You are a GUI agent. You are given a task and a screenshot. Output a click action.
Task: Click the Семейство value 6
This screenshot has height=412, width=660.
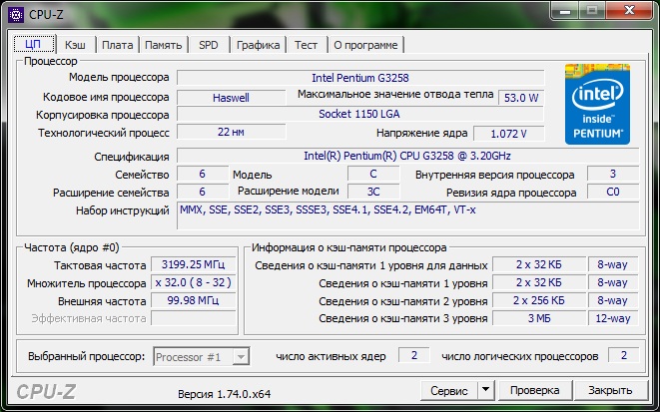click(x=203, y=174)
